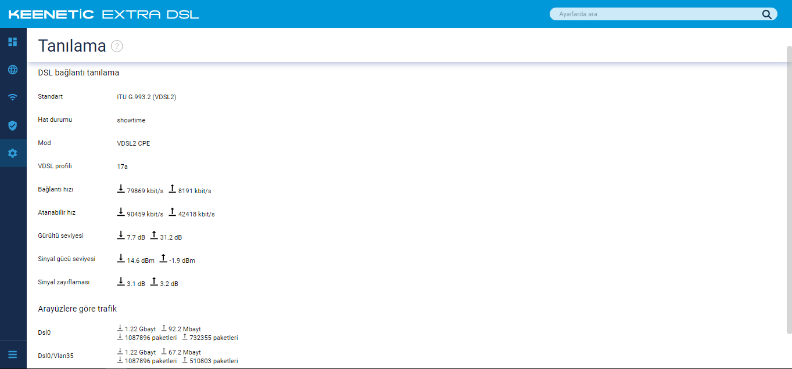This screenshot has width=792, height=369.
Task: Open the dashboard icon in sidebar
Action: click(13, 42)
